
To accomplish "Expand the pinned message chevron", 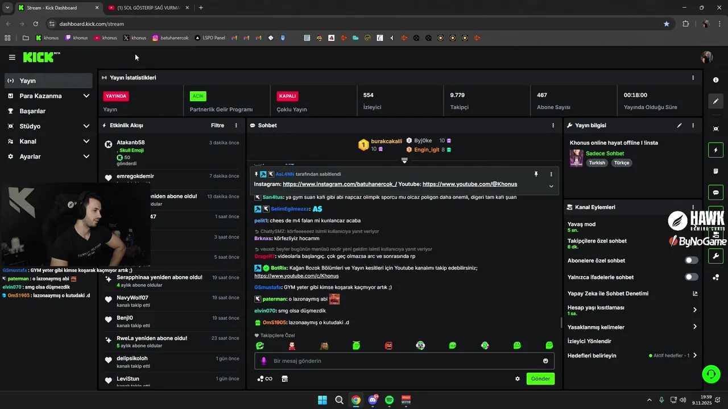I will point(551,186).
